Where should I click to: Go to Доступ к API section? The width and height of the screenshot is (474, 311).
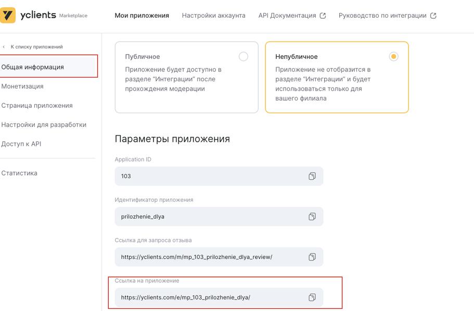click(21, 144)
